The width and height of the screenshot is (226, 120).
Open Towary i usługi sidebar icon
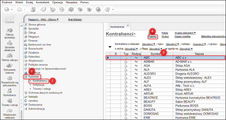pos(10,102)
